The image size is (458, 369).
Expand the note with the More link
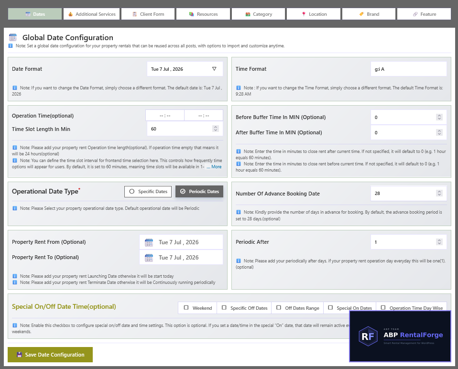(214, 167)
